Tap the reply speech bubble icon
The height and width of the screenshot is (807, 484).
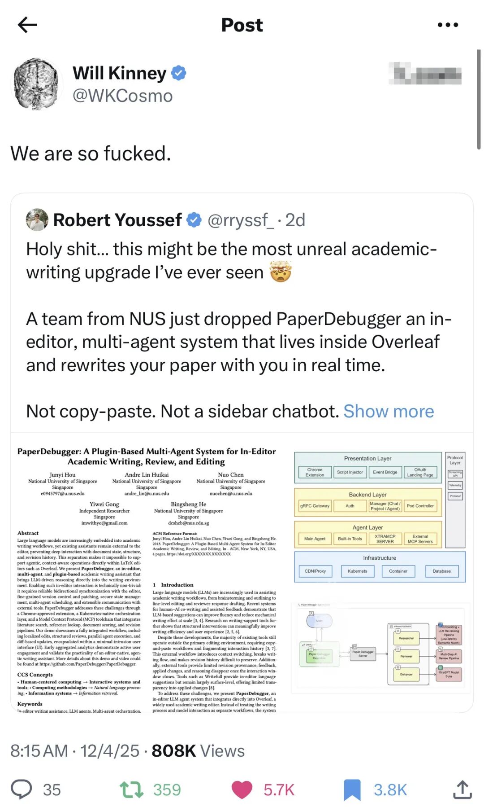coord(22,789)
